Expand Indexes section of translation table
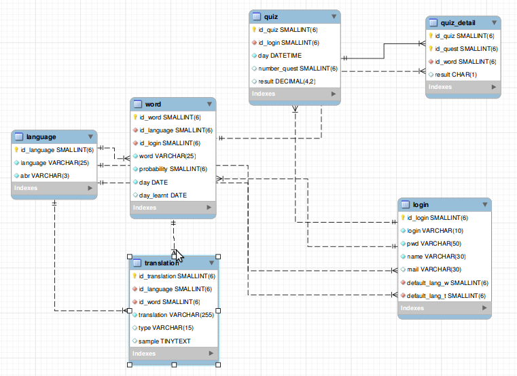The image size is (517, 376). (211, 354)
